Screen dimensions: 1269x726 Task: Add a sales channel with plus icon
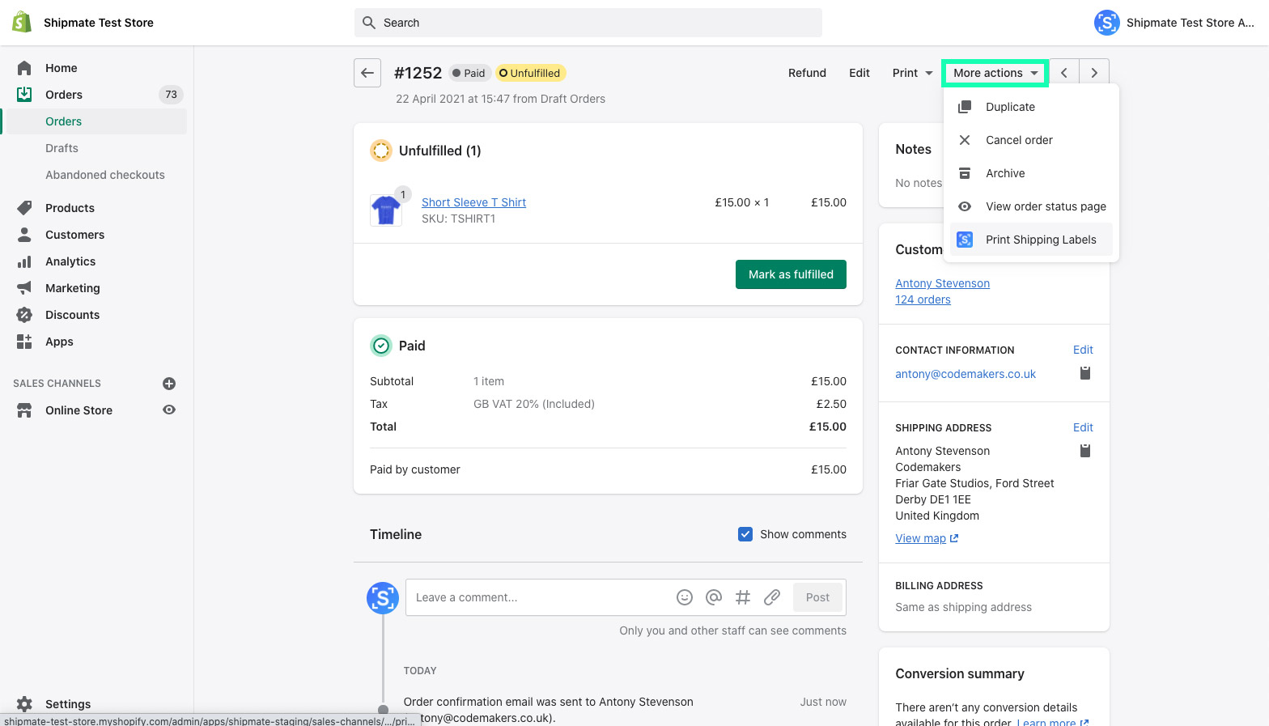[169, 384]
